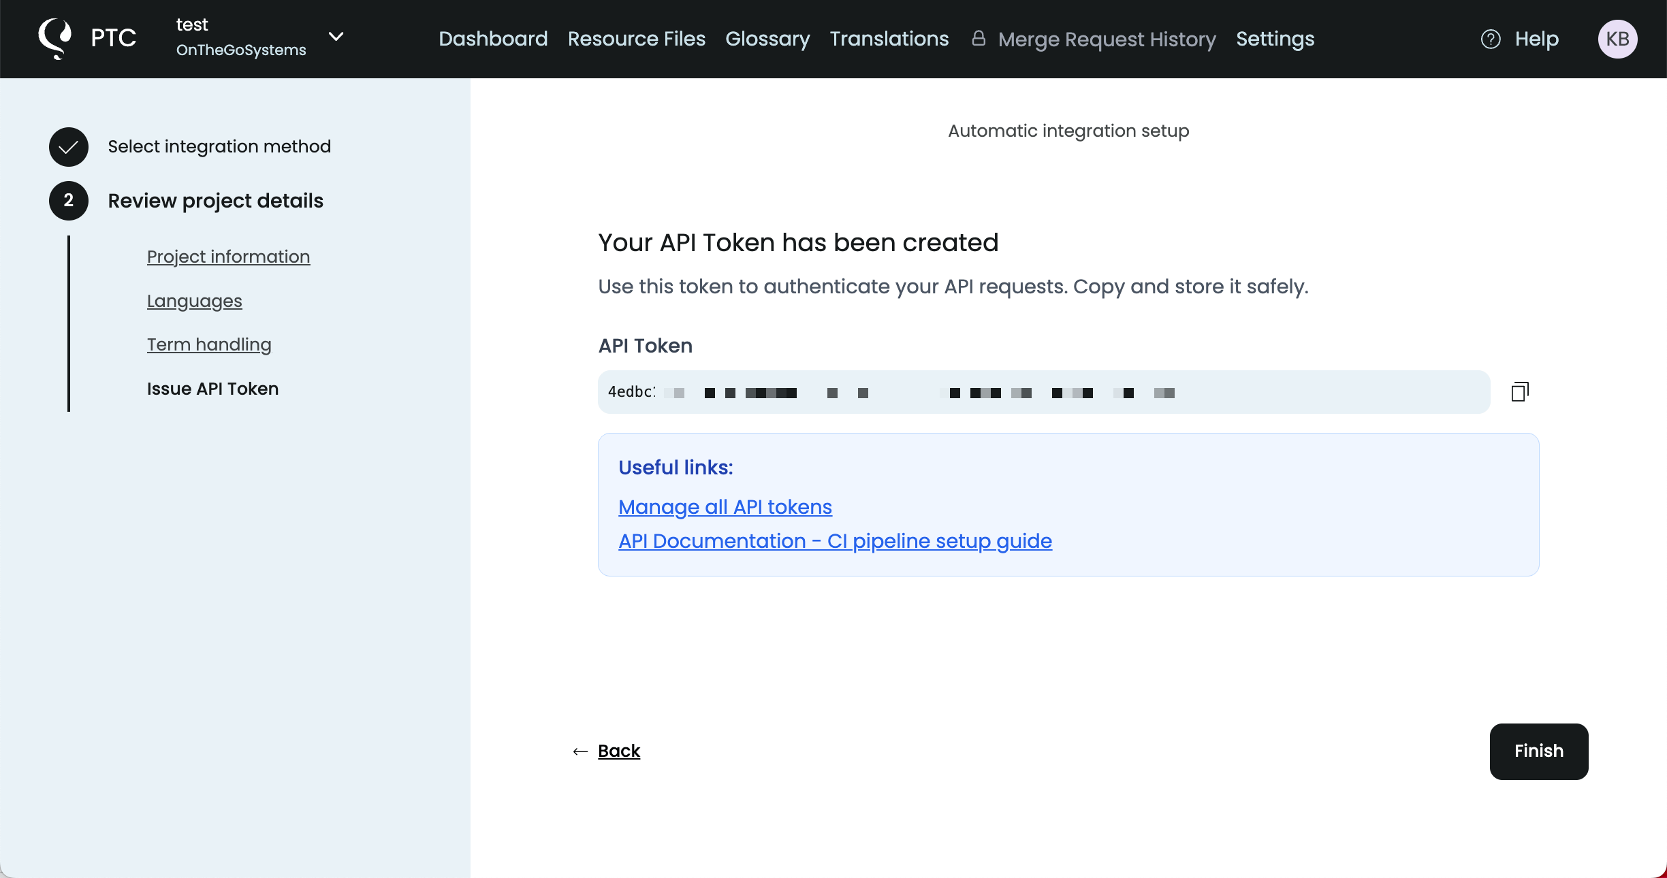Screen dimensions: 1667x878
Task: Switch to the Translations tab
Action: tap(889, 39)
